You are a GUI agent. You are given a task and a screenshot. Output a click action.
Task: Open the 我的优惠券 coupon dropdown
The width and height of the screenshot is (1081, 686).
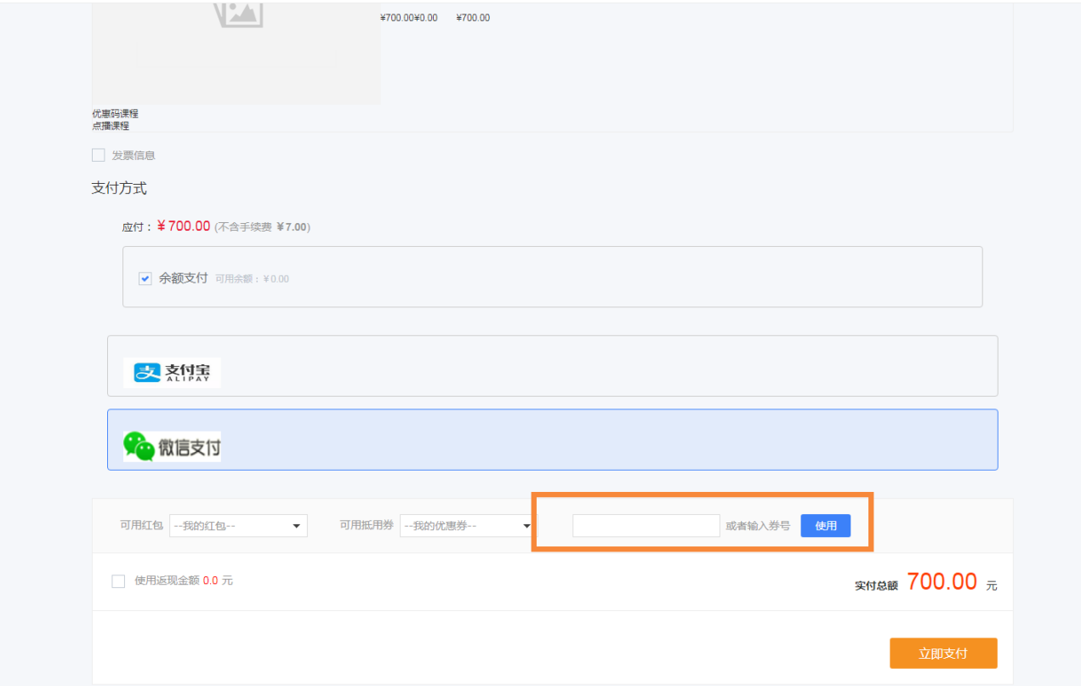tap(467, 526)
